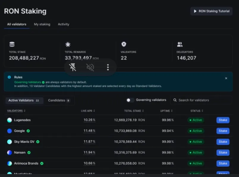The height and width of the screenshot is (177, 239).
Task: Sort by Total Stake column
Action: pos(134,111)
